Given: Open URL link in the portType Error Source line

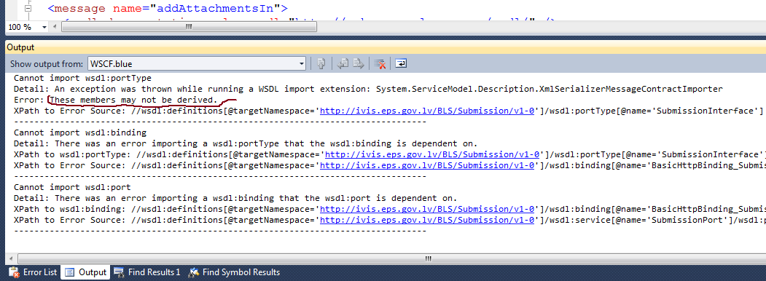Looking at the screenshot, I should pyautogui.click(x=427, y=111).
